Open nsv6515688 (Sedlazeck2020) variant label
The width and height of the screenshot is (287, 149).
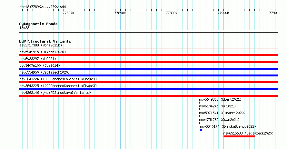point(248,133)
